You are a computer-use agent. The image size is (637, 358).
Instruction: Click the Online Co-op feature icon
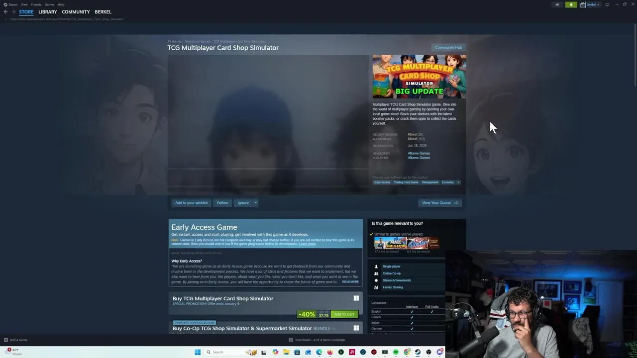(x=376, y=273)
